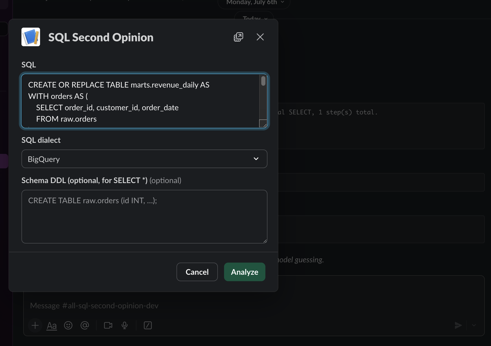
Task: Expand the send options chevron
Action: 474,325
